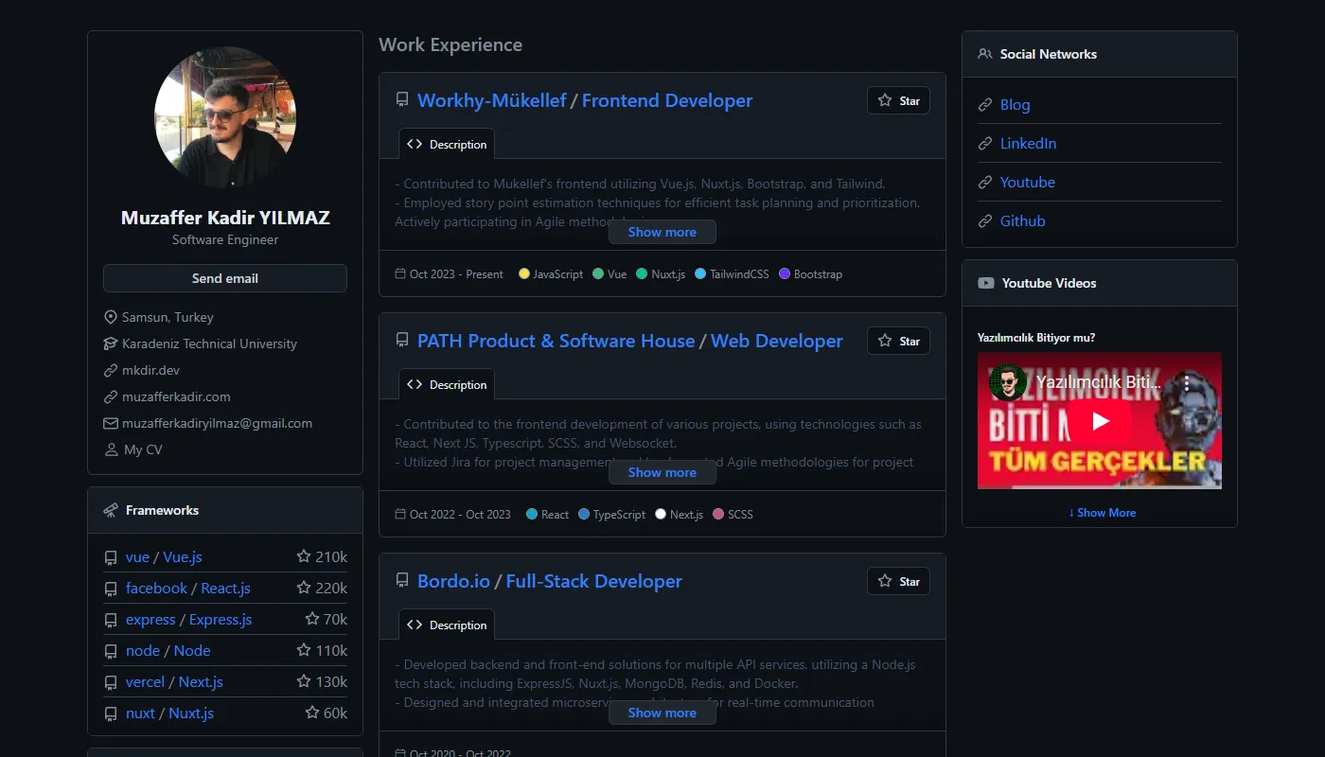The width and height of the screenshot is (1325, 757).
Task: Click the YouTube icon in Youtube Videos header
Action: pos(986,283)
